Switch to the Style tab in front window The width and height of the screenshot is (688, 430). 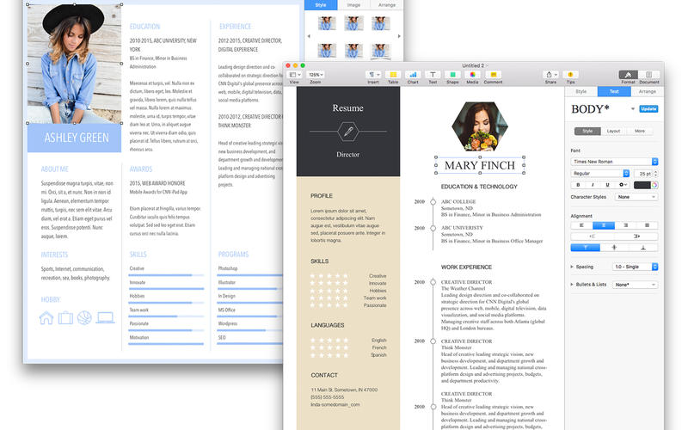[x=581, y=91]
